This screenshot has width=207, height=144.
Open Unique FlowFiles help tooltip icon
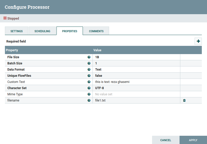[89, 76]
